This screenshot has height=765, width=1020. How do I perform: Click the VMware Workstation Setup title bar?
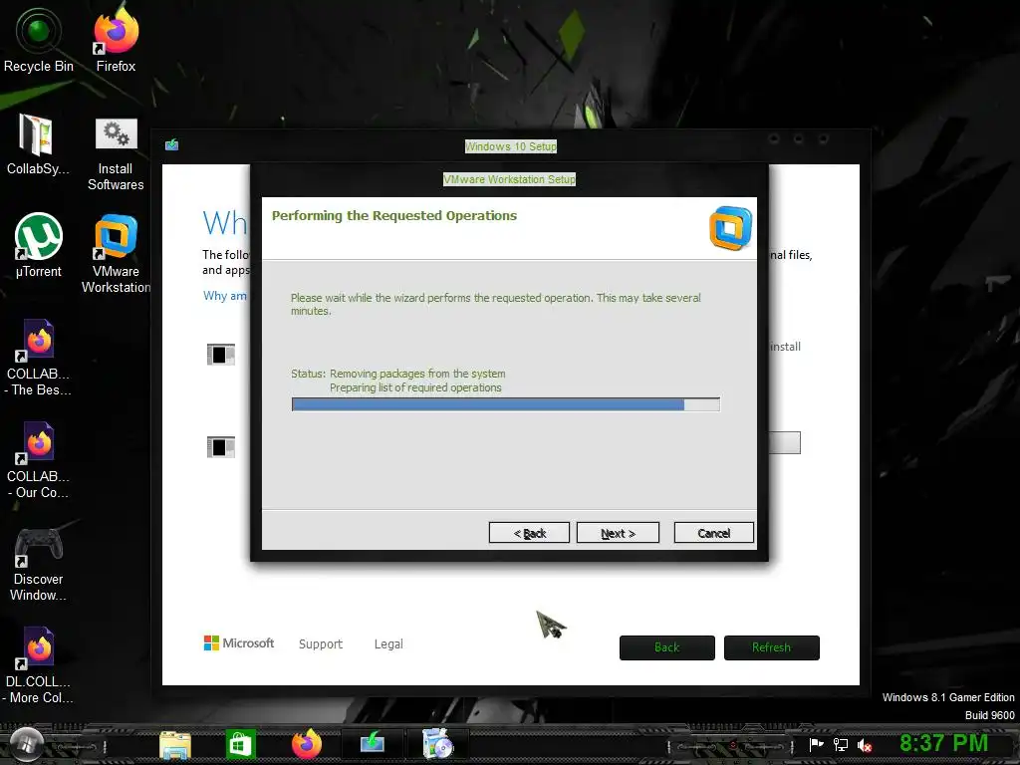click(x=509, y=179)
